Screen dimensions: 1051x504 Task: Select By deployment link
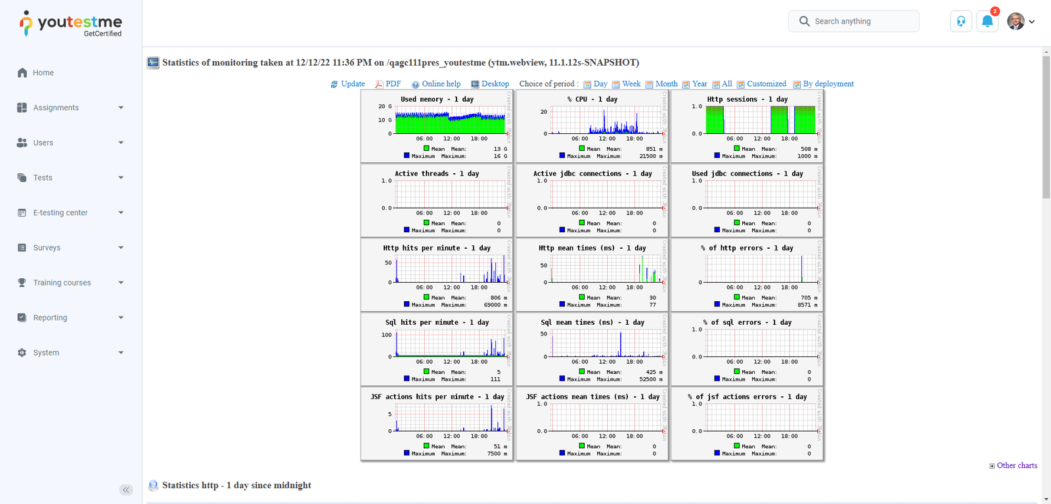[828, 84]
